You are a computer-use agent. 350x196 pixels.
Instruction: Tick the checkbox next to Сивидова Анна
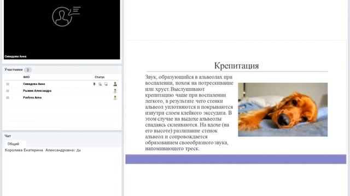(8, 84)
